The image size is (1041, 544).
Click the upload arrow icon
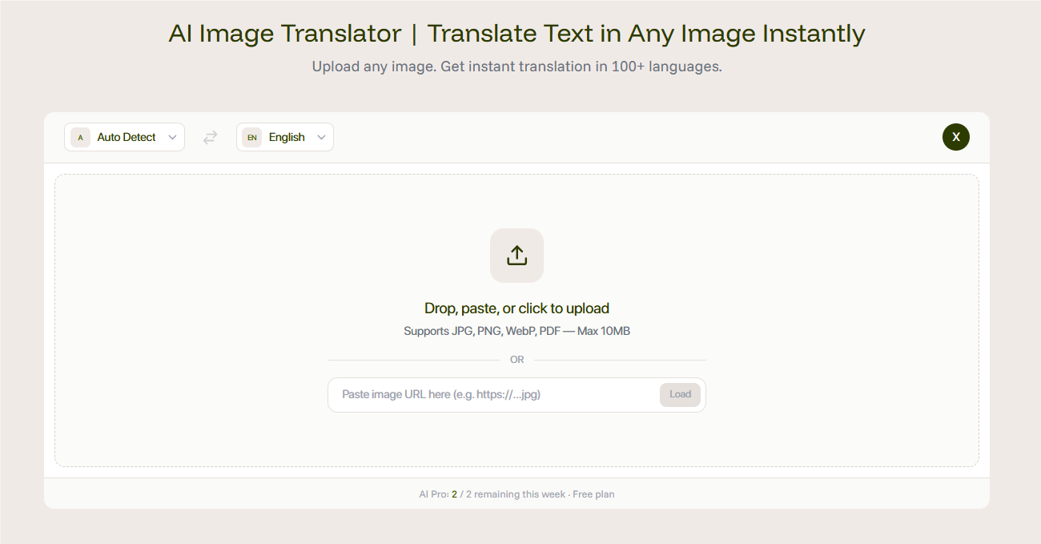[516, 256]
